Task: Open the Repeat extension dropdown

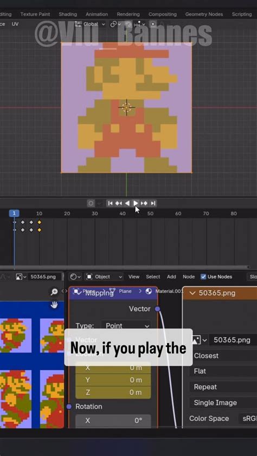Action: (x=223, y=387)
